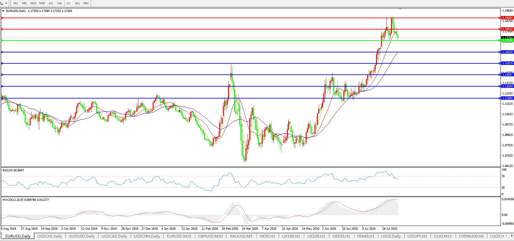Select the H4 timeframe button
514x241 pixels.
tap(60, 3)
